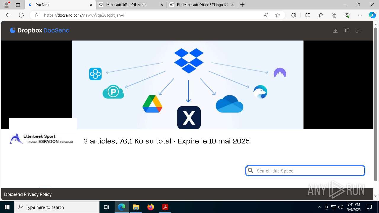Viewport: 379px width, 213px height.
Task: Open browser Extensions menu
Action: click(293, 15)
